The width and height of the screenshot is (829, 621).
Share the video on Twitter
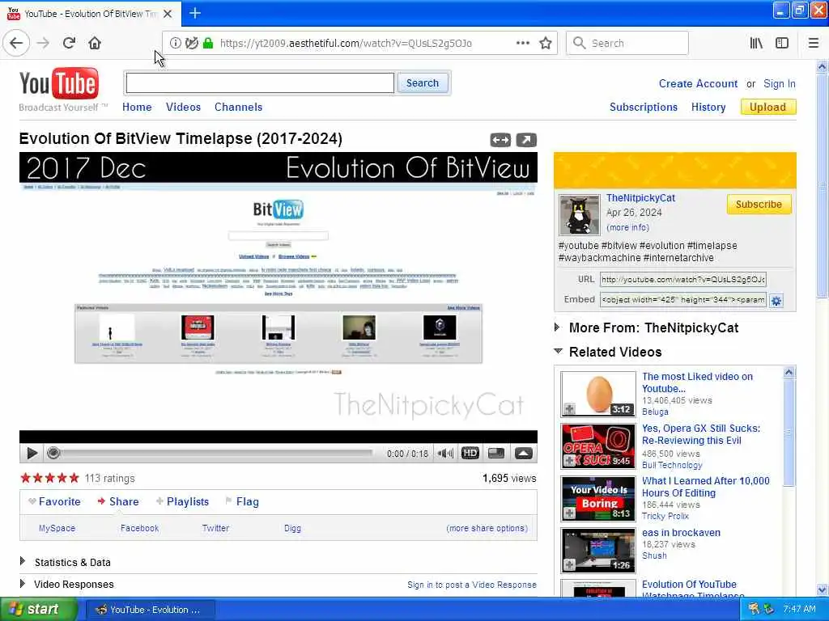(215, 528)
